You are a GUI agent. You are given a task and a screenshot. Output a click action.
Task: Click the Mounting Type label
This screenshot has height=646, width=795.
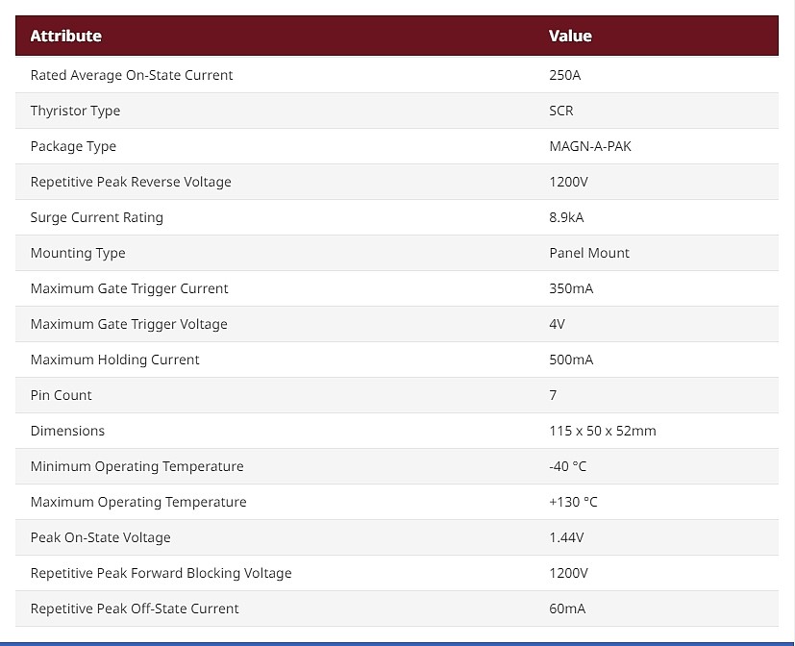78,253
